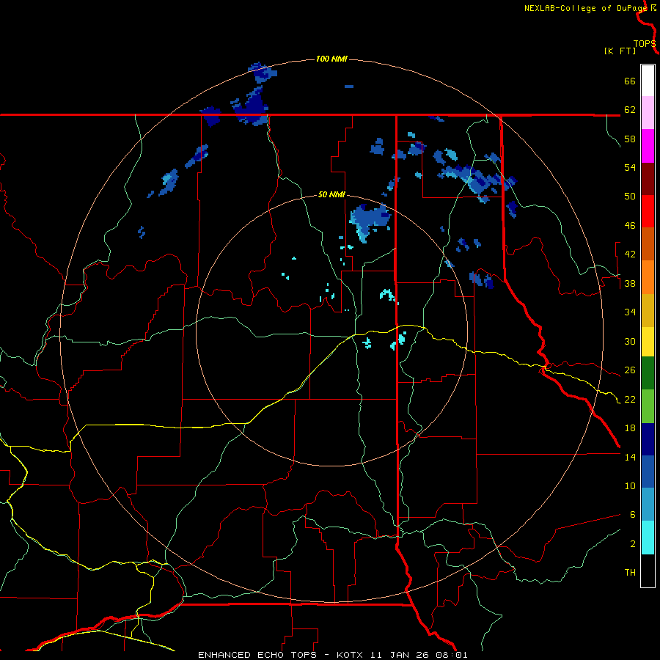This screenshot has width=660, height=660.
Task: Click the legend value "22"
Action: click(x=630, y=399)
